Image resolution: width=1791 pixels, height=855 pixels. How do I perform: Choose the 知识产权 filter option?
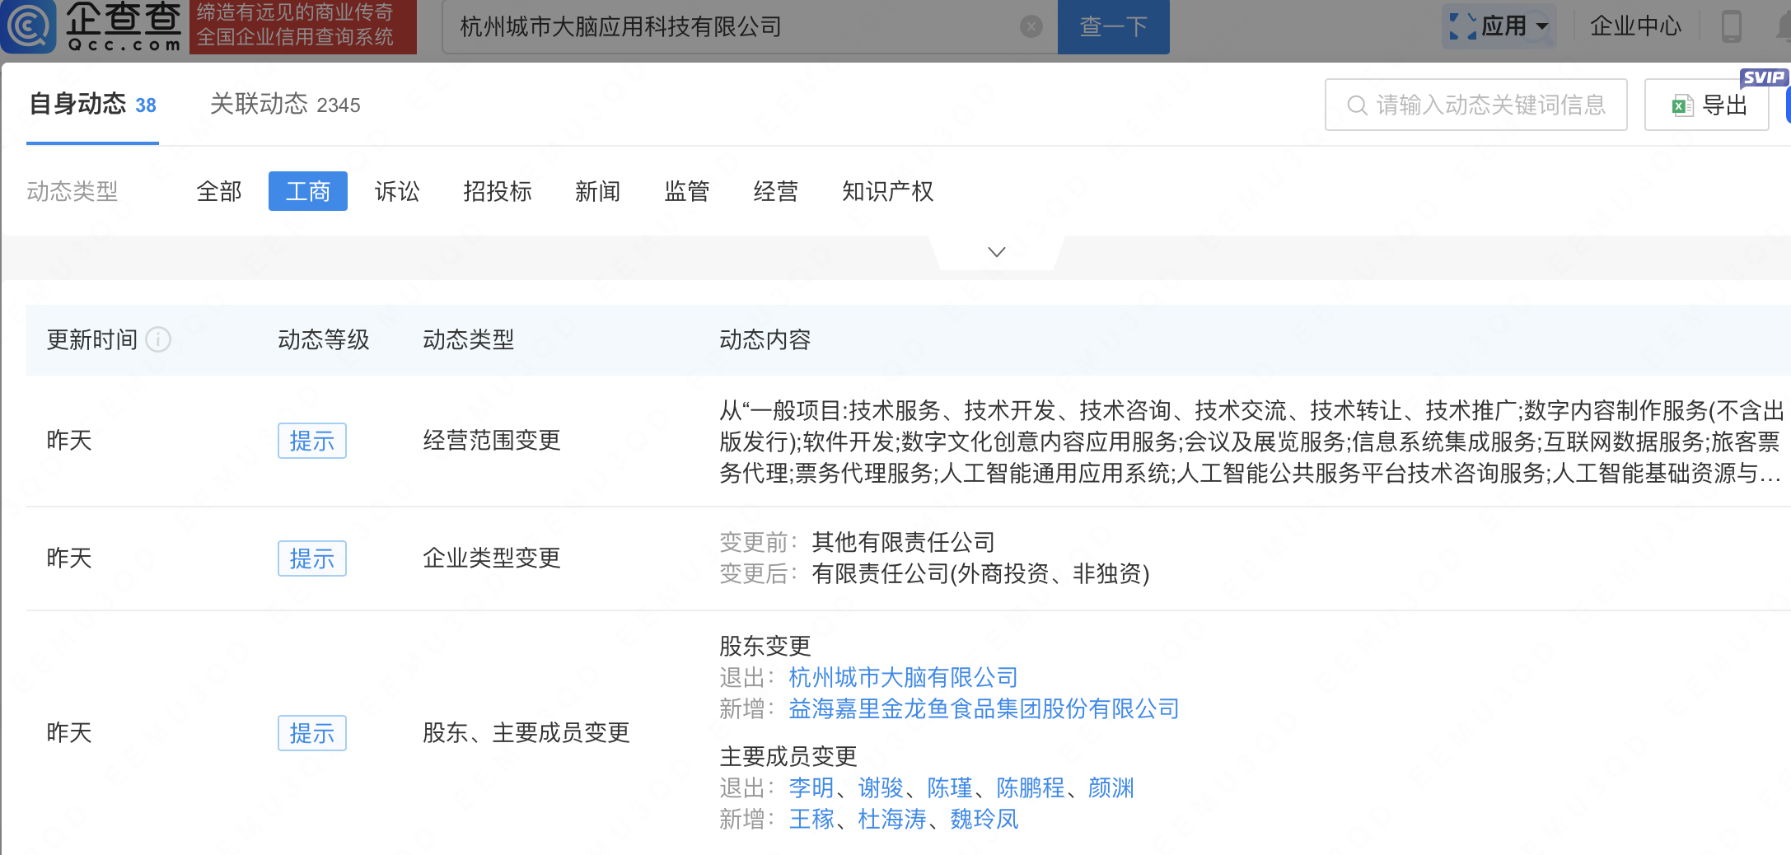(x=887, y=191)
